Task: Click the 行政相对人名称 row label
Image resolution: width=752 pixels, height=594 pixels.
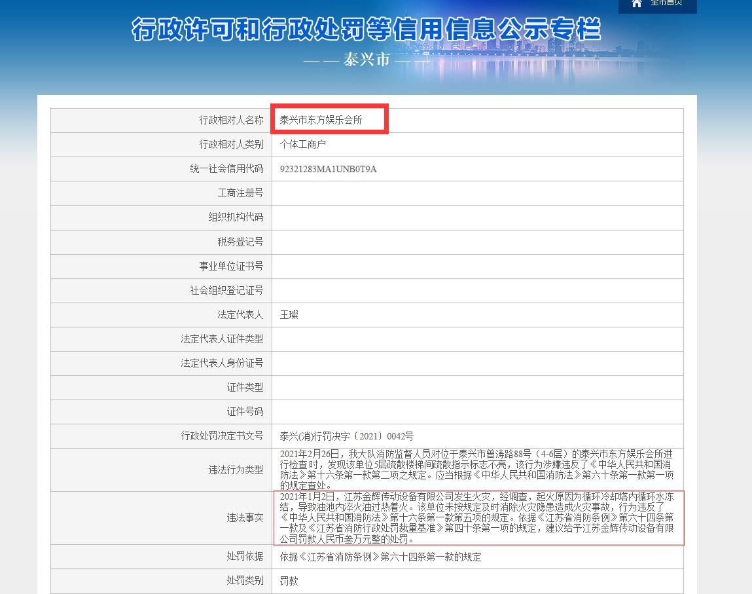Action: point(231,120)
